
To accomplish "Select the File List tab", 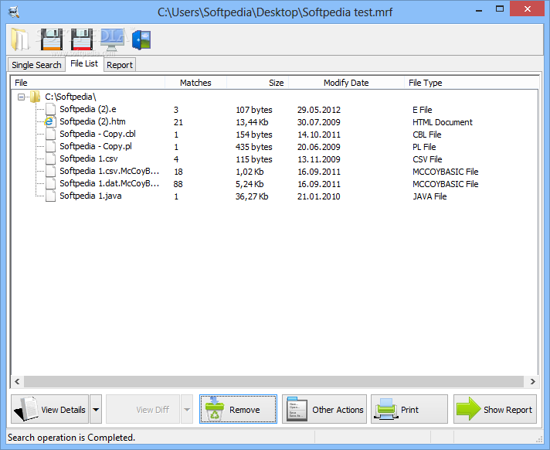I will pos(84,63).
